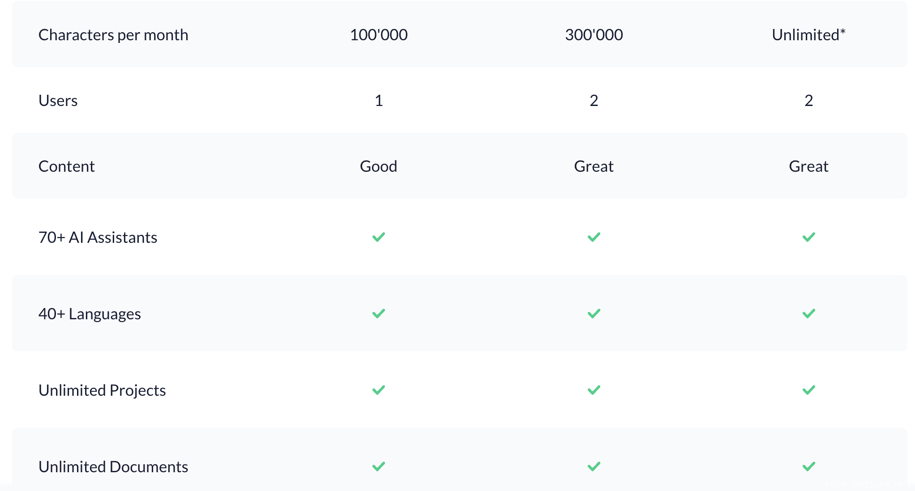Click Unlimited Projects checkmark under 100'000 plan
Viewport: 915px width, 491px height.
click(x=379, y=390)
